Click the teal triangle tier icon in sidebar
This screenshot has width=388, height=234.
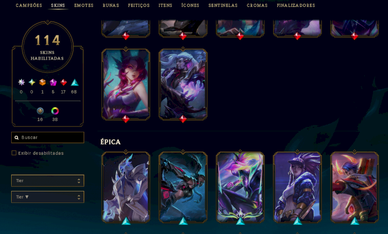[x=75, y=82]
